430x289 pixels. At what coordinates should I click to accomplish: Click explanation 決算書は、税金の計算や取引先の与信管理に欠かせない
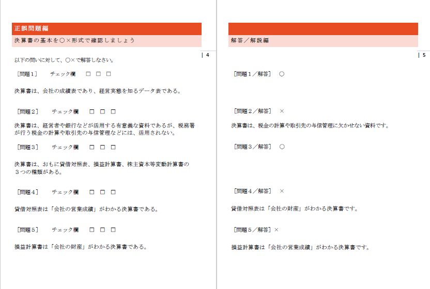(x=310, y=125)
